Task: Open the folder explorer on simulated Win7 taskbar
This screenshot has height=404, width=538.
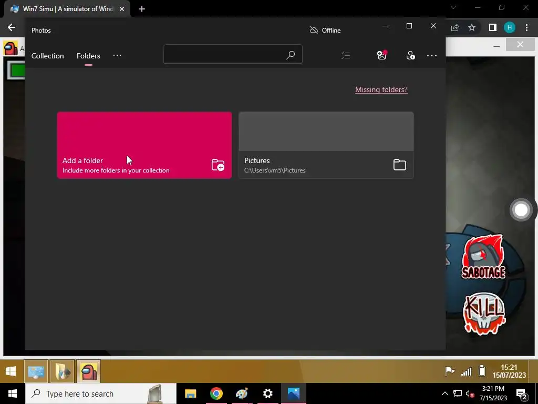Action: [62, 371]
